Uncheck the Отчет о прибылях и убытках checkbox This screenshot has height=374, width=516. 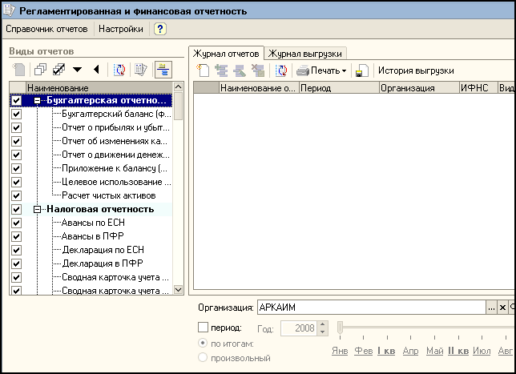[17, 127]
